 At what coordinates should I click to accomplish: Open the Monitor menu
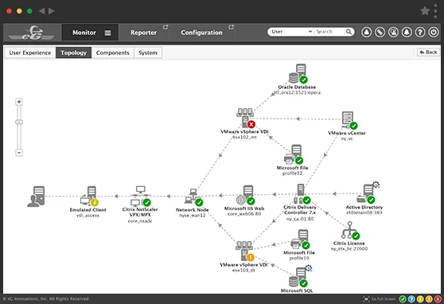[x=90, y=33]
